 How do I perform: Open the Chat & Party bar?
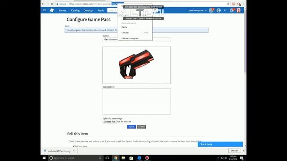pos(220,144)
